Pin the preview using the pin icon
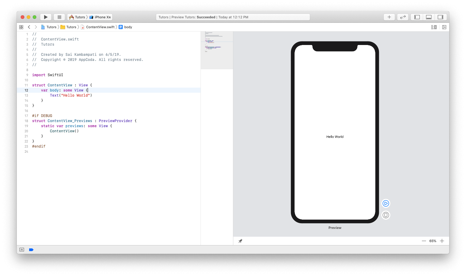 (x=240, y=241)
